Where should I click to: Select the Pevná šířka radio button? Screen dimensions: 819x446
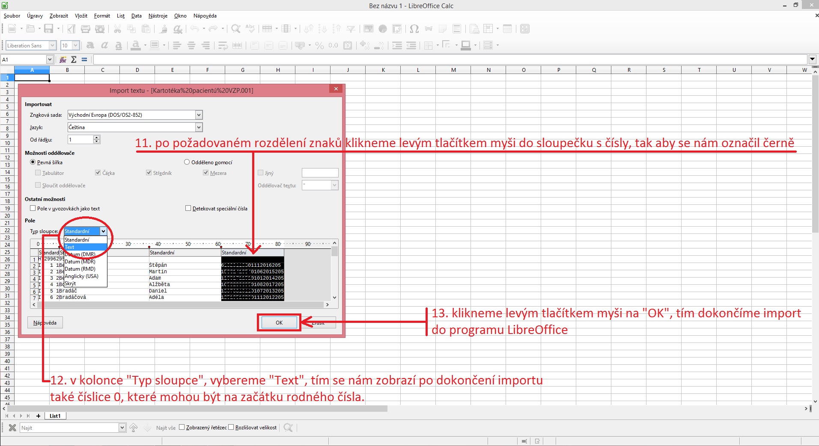click(33, 162)
